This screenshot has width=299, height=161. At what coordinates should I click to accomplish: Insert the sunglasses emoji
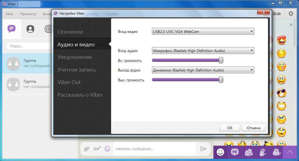281,93
